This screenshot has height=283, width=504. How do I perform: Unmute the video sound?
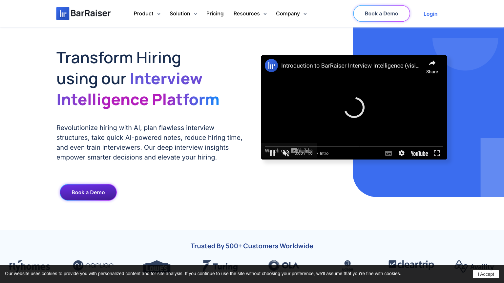[286, 153]
